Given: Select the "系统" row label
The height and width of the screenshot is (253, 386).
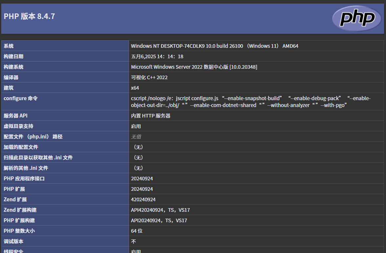Looking at the screenshot, I should pyautogui.click(x=9, y=46).
